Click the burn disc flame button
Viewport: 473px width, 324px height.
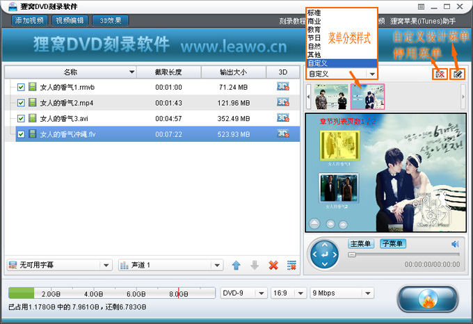[x=428, y=298]
